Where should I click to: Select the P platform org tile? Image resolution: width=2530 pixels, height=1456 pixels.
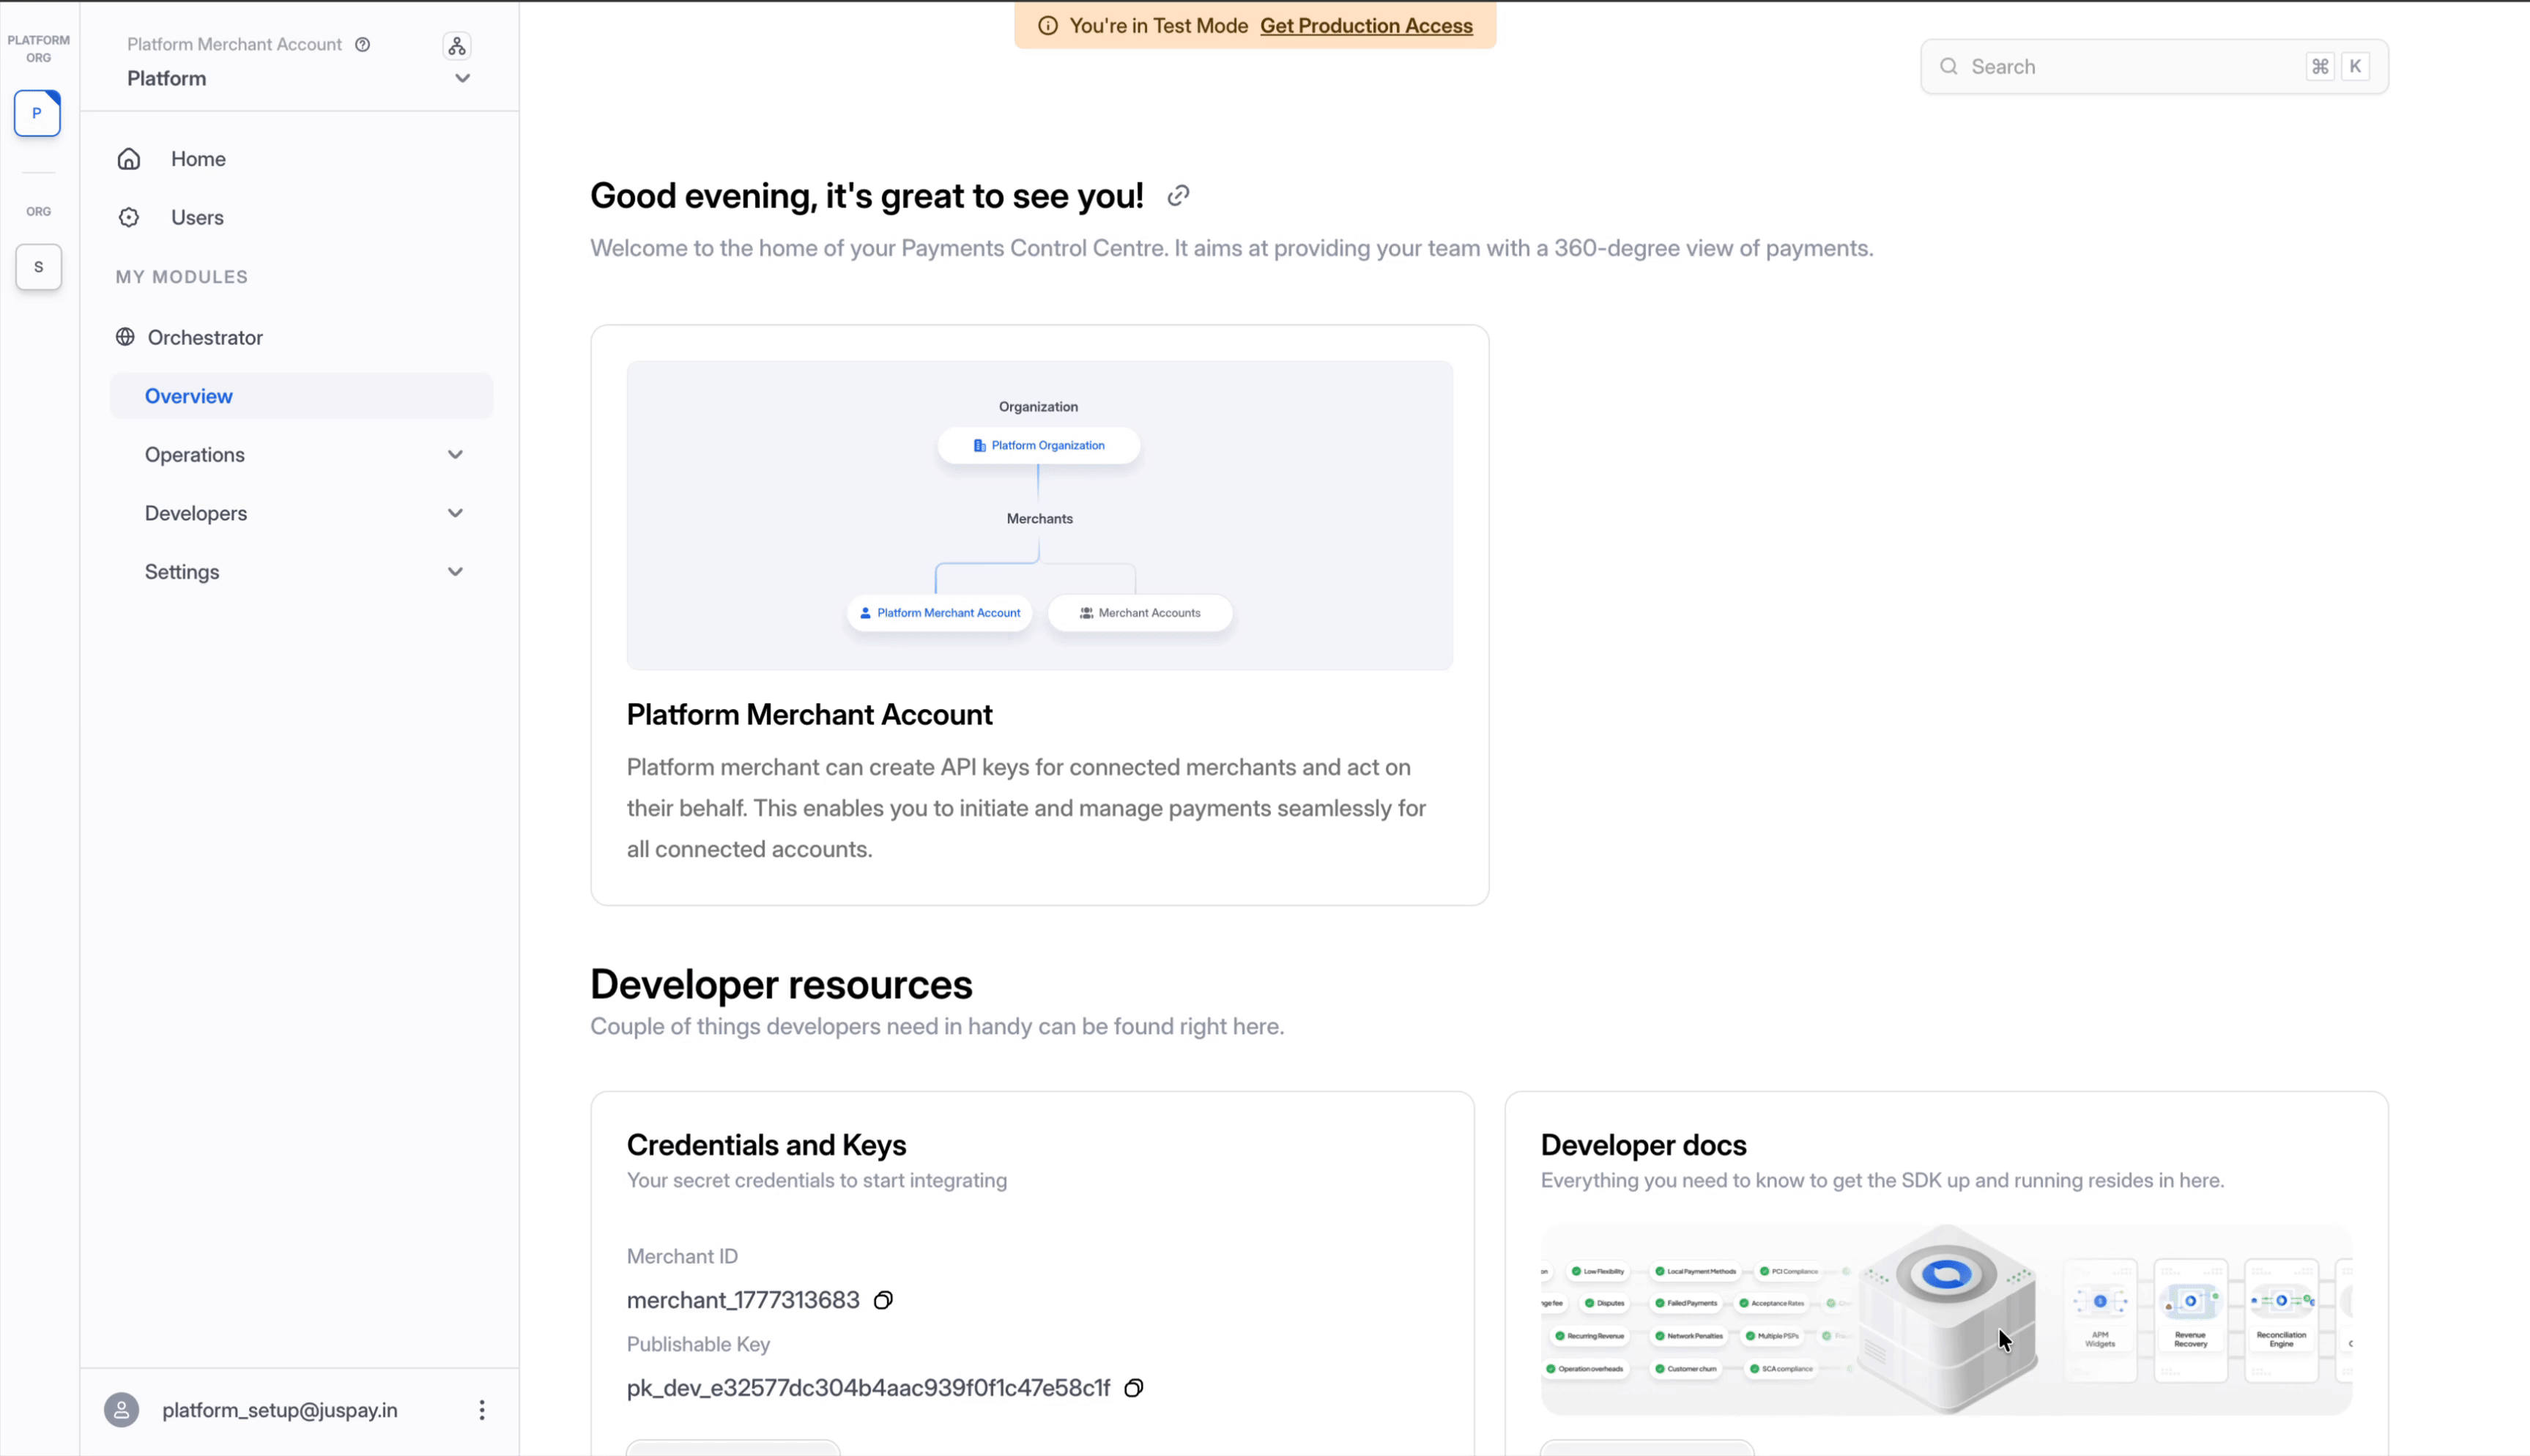[37, 113]
